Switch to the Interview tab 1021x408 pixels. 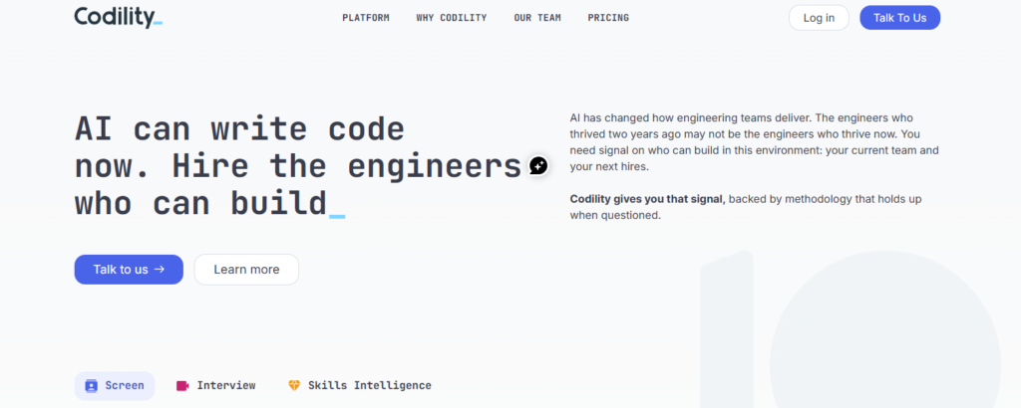pyautogui.click(x=216, y=385)
